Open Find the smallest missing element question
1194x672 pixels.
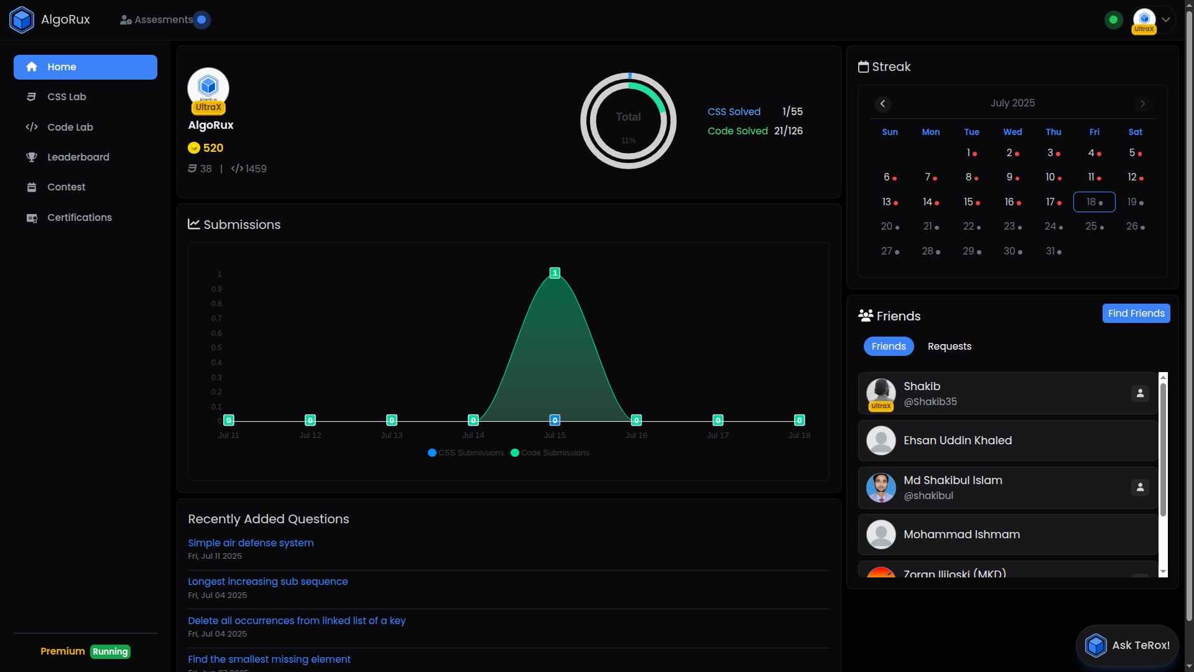[269, 660]
